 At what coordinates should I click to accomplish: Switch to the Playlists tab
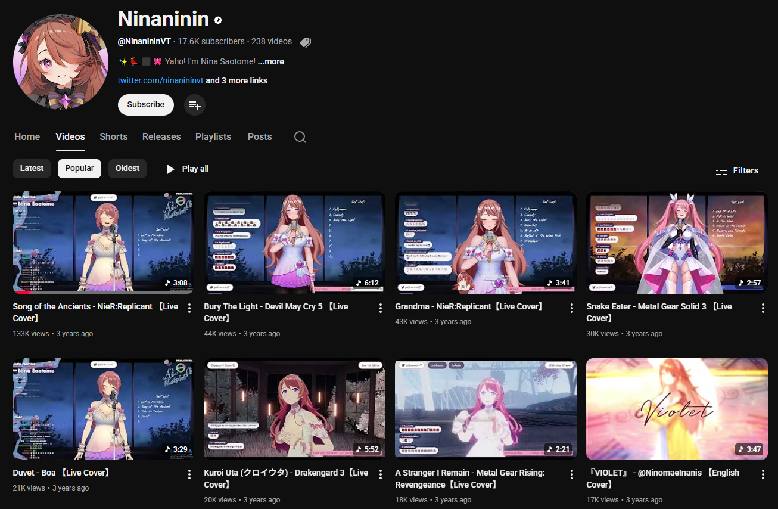213,137
